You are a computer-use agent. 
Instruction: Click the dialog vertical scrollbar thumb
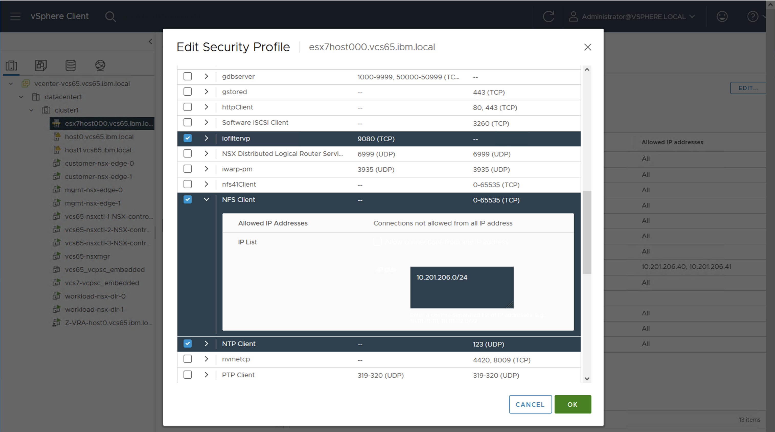click(587, 232)
